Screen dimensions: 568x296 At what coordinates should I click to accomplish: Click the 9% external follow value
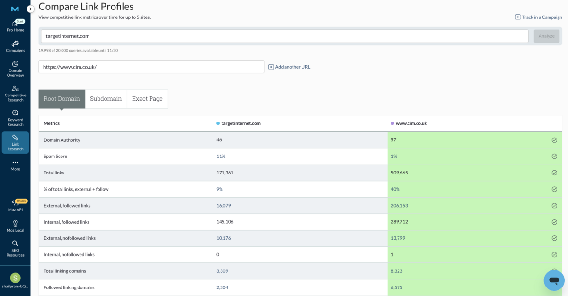click(x=220, y=189)
